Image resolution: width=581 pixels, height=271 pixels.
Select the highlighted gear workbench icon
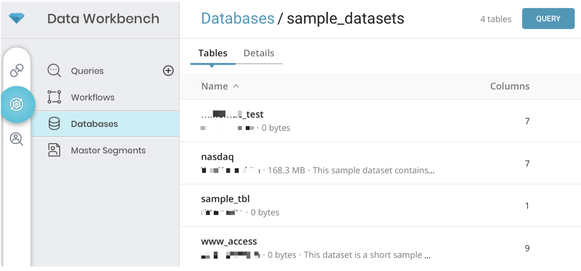point(17,104)
